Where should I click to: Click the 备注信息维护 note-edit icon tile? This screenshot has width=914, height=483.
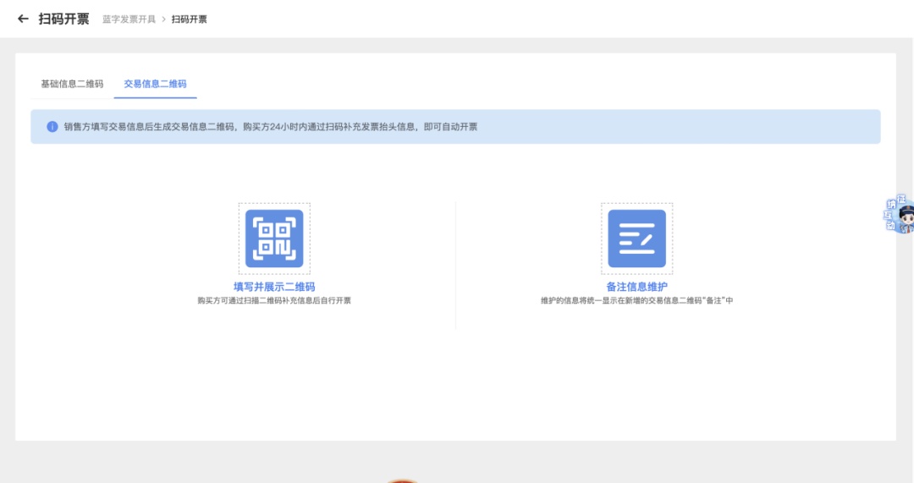636,239
